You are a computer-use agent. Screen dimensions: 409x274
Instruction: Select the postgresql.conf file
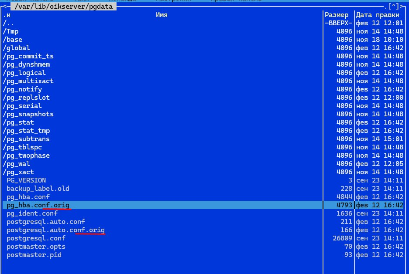click(x=36, y=238)
